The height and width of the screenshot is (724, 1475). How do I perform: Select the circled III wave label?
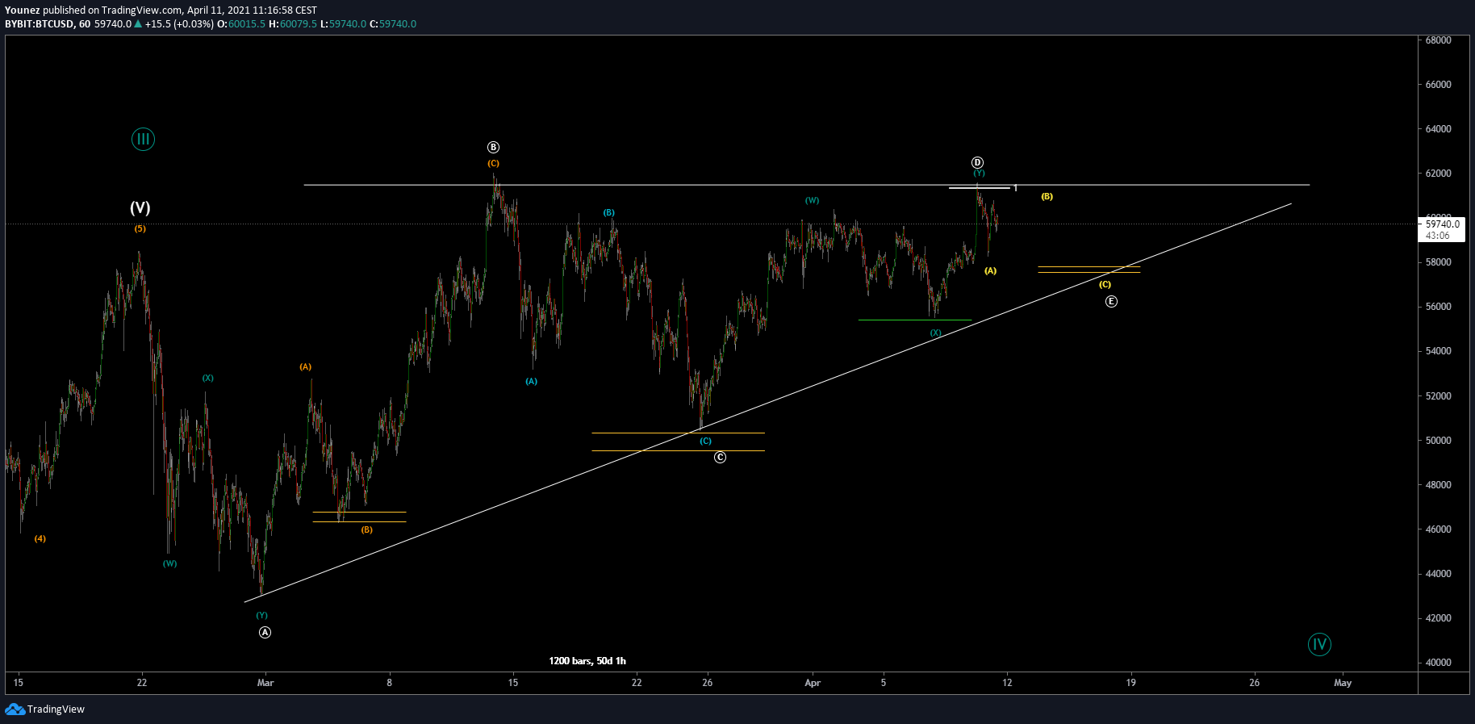point(143,140)
